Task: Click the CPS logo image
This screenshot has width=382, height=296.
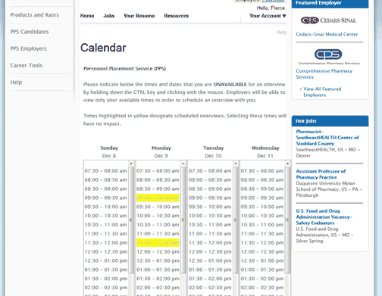Action: (x=328, y=57)
